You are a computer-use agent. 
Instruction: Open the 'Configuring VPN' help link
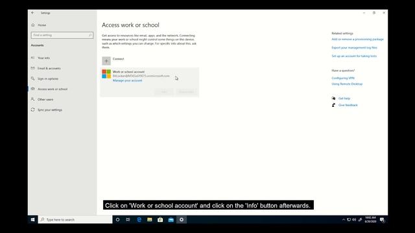[343, 78]
